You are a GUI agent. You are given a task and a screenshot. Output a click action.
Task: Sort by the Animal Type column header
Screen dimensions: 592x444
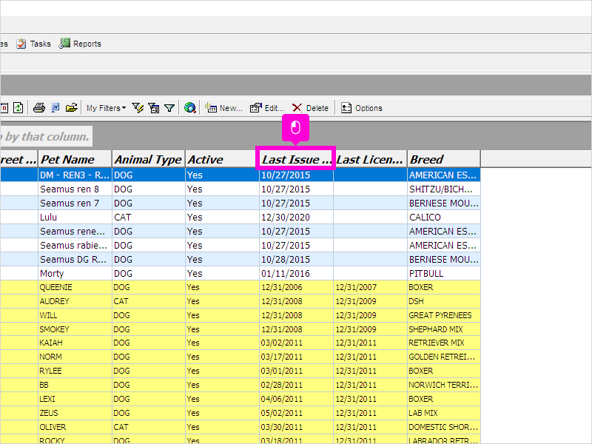[149, 159]
